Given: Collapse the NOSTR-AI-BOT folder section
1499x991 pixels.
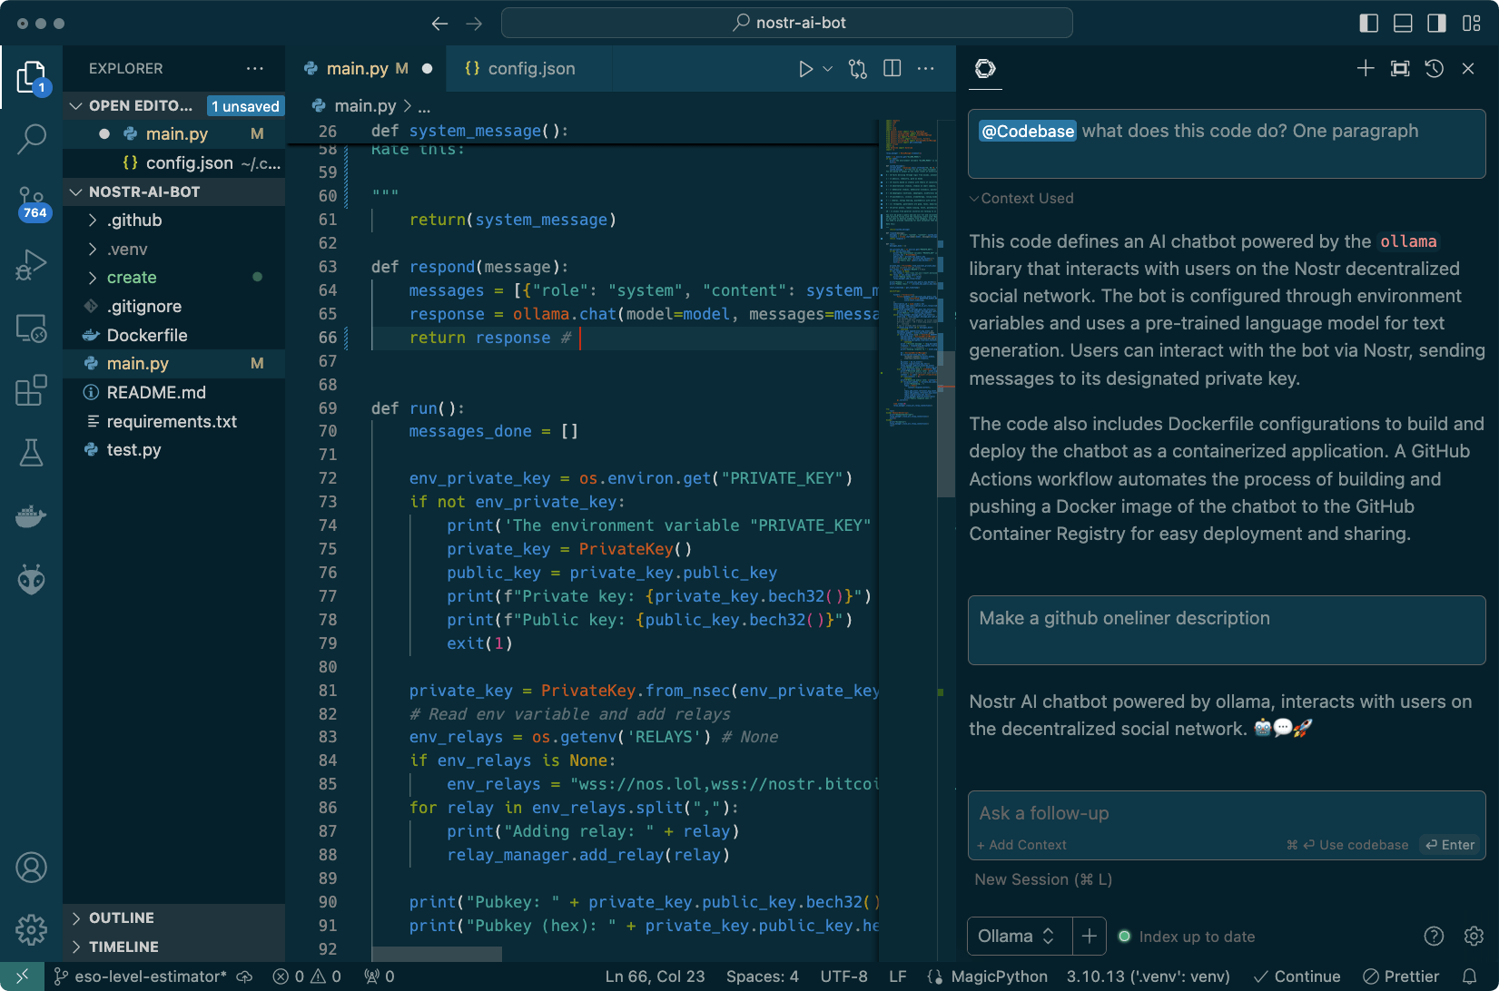Looking at the screenshot, I should click(x=173, y=192).
